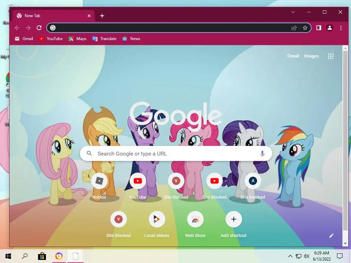Open the Site Blocked shortcut next to Roblox row with V icon
This screenshot has height=263, width=351.
176,186
